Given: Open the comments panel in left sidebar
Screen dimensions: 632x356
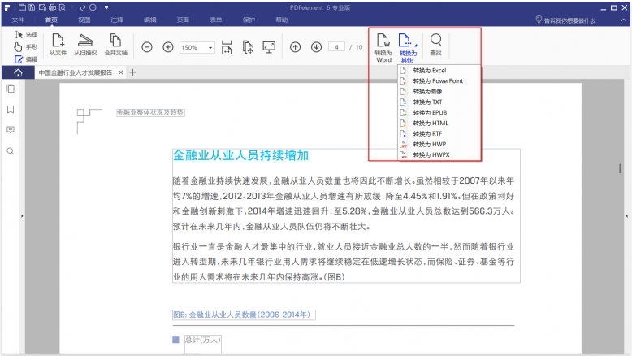Looking at the screenshot, I should tap(11, 130).
